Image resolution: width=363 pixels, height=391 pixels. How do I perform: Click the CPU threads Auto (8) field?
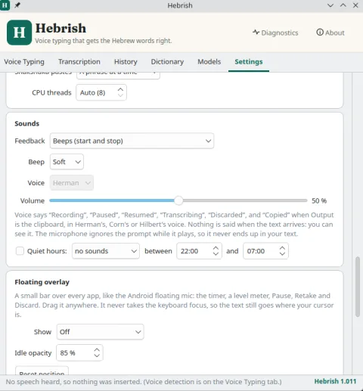[x=101, y=92]
